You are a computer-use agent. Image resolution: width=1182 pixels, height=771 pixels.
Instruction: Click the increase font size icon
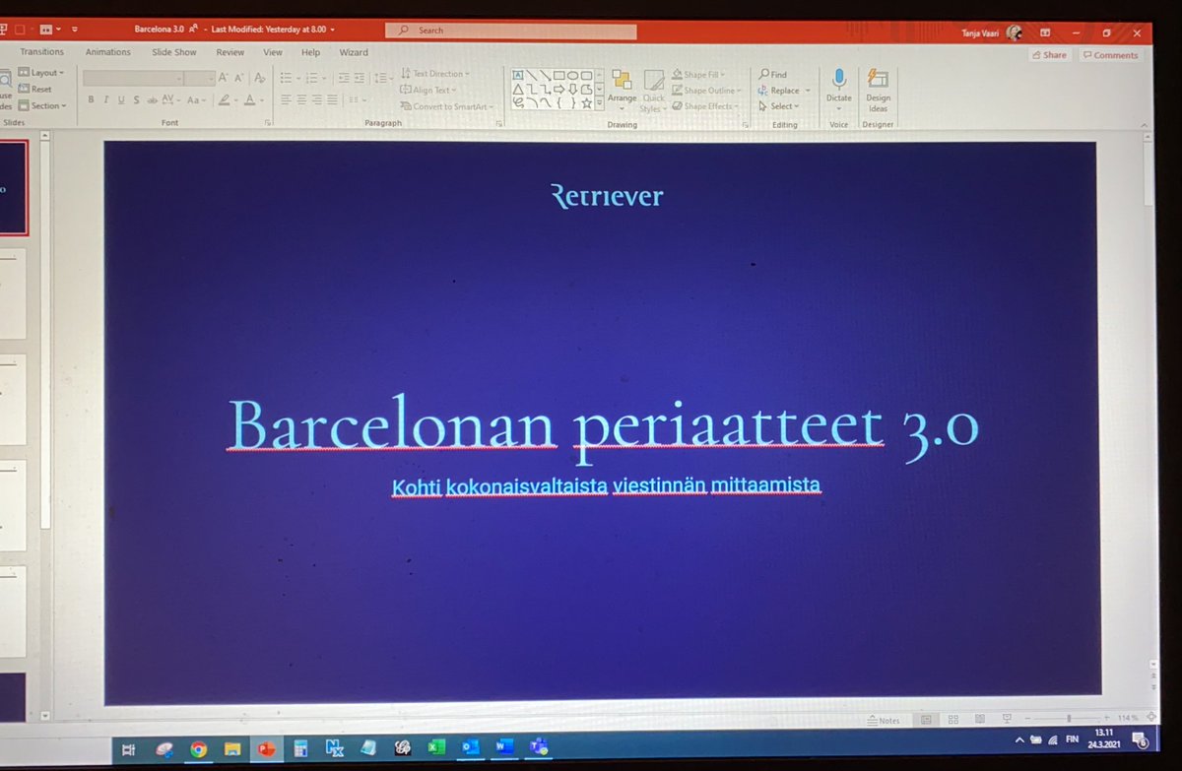[223, 78]
